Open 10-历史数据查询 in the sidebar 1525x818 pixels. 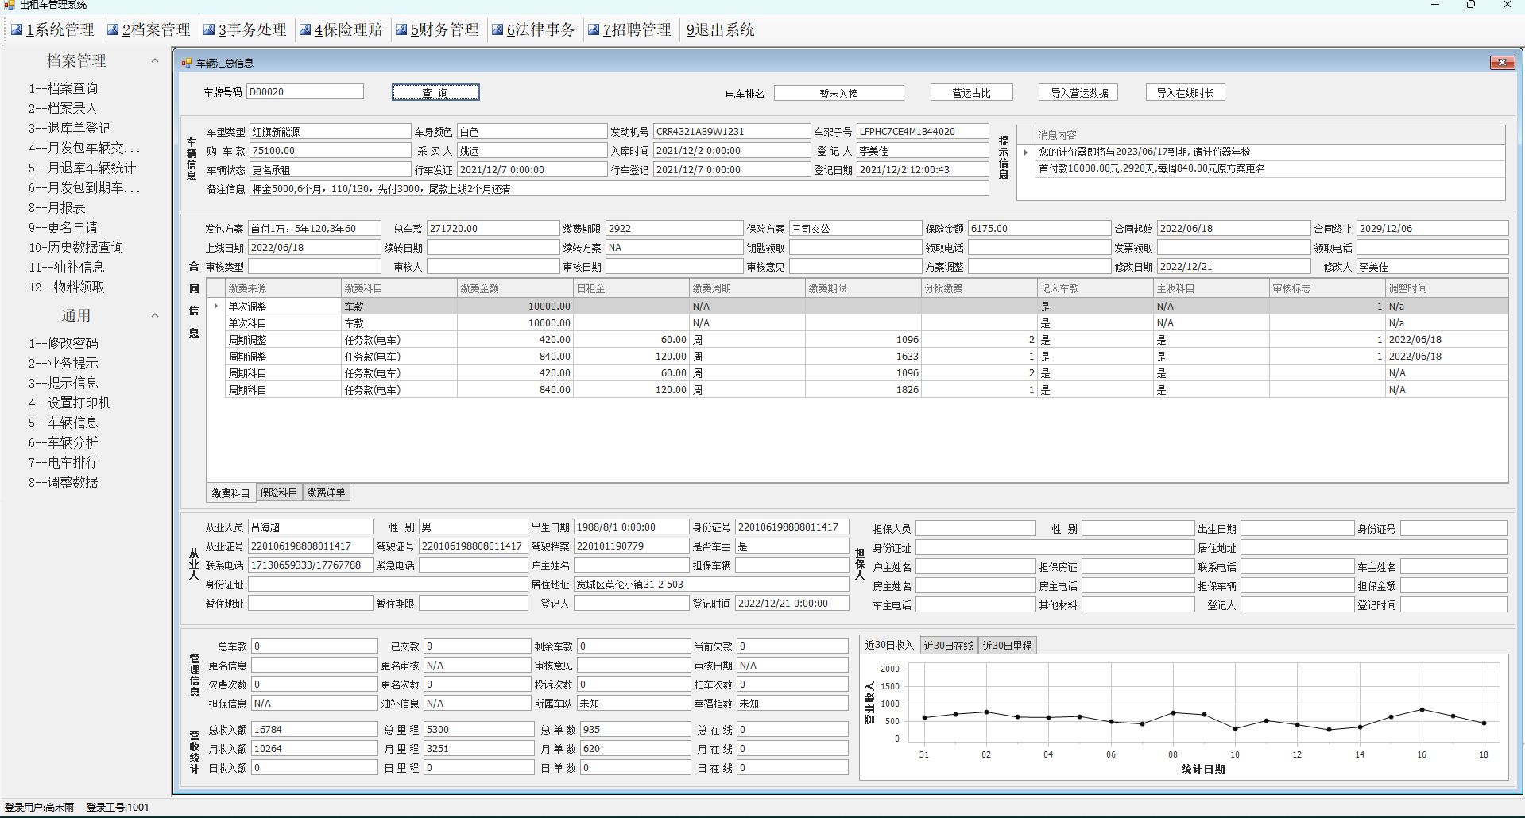(x=76, y=247)
